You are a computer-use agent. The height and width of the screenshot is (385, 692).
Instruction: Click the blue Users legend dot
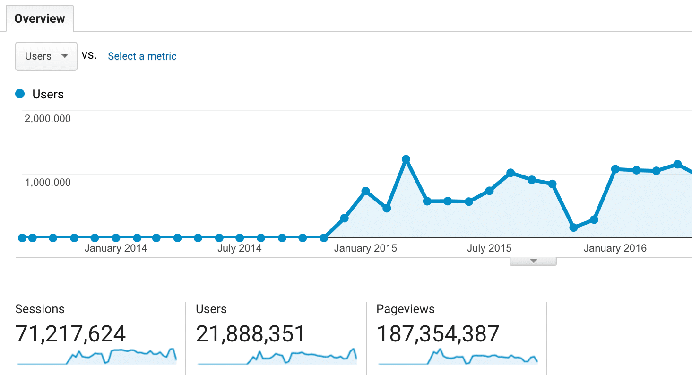pos(19,94)
